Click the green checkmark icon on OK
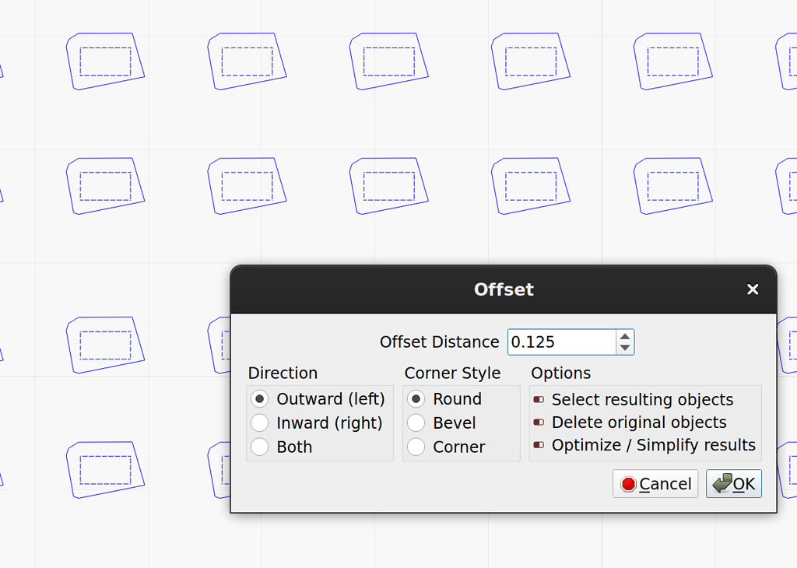Image resolution: width=797 pixels, height=568 pixels. point(722,483)
